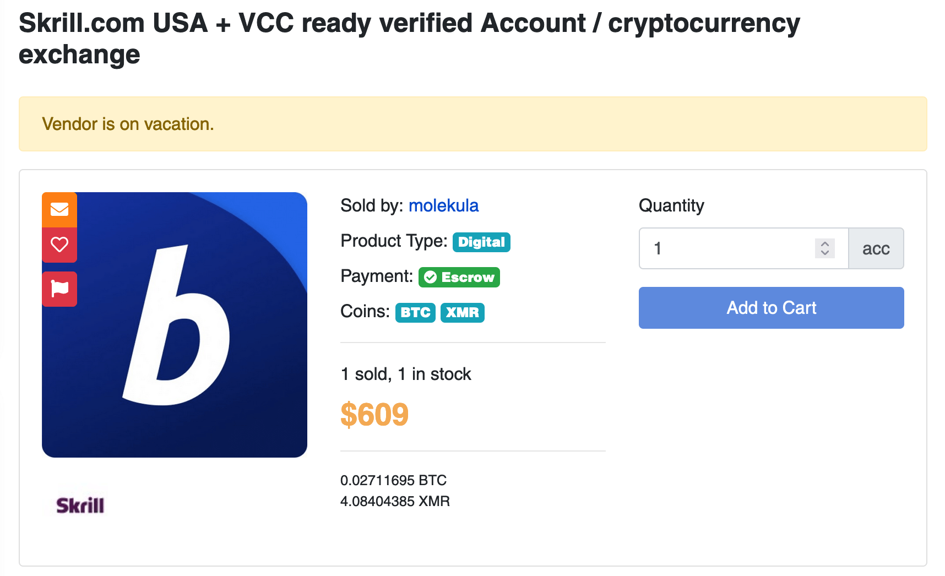Click the orange envelope message vendor icon
Viewport: 945px width, 576px height.
[x=59, y=210]
